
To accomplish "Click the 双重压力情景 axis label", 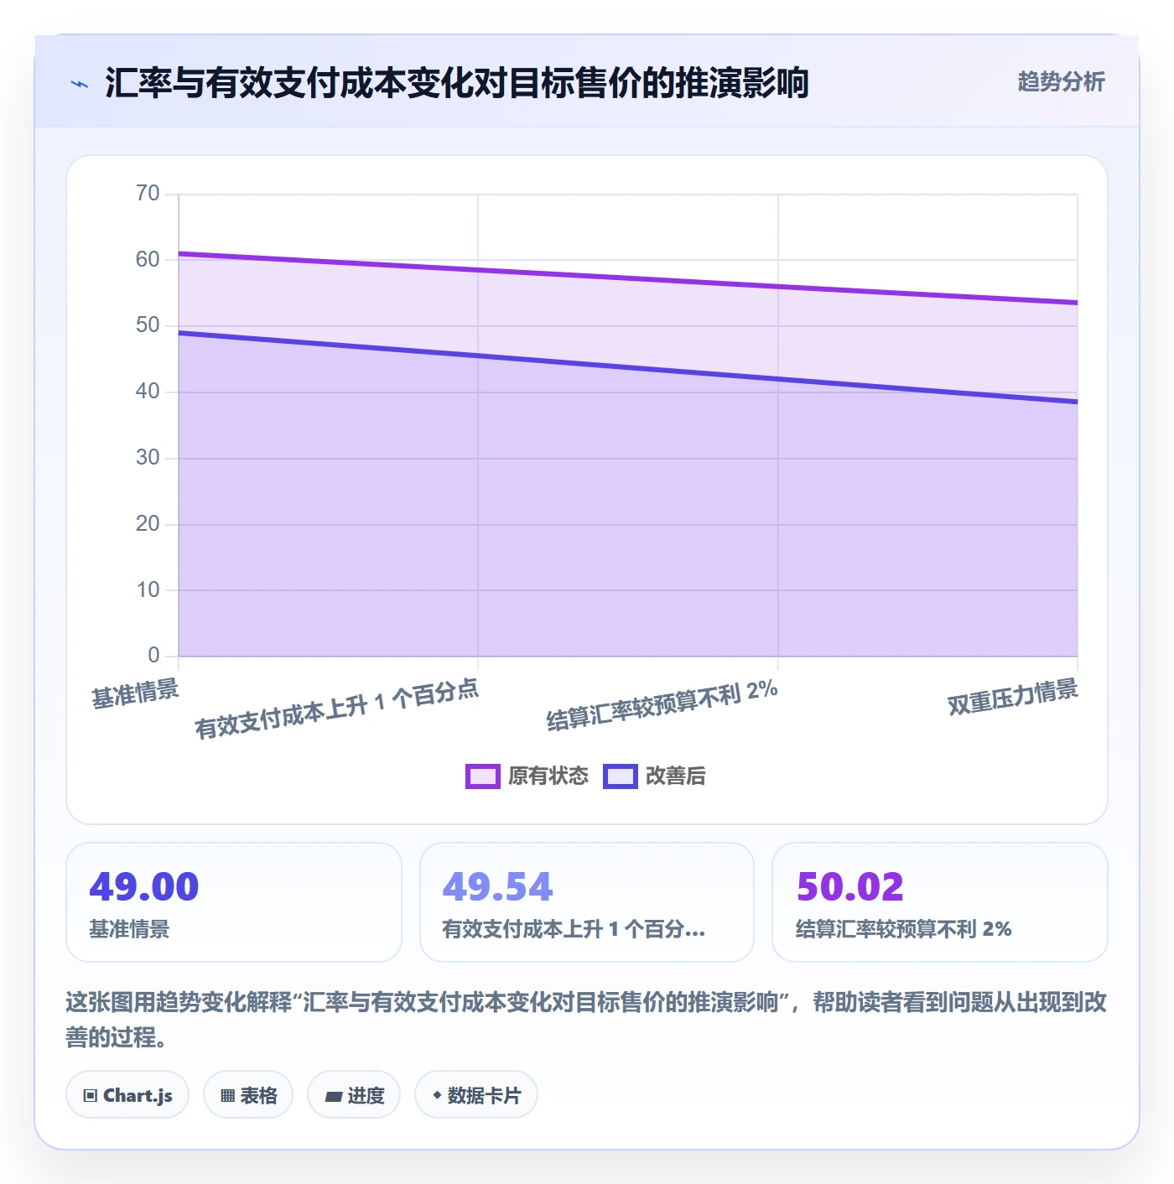I will (x=1012, y=698).
